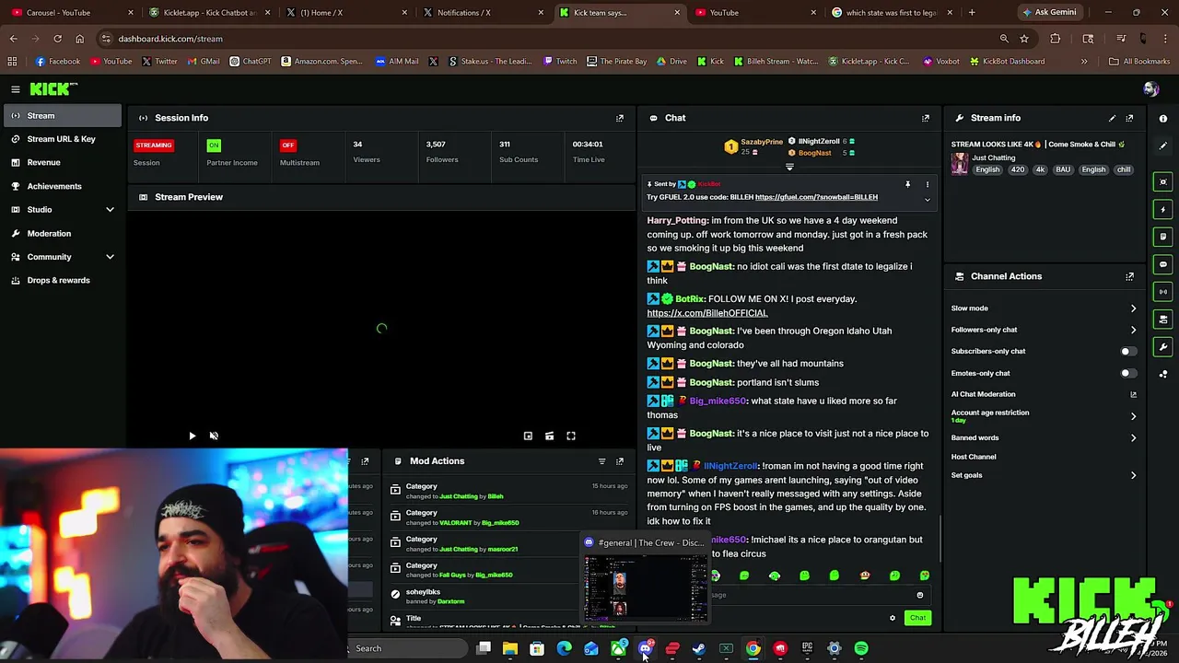Open the Discord #general window thumbnail
1179x663 pixels.
pos(645,578)
